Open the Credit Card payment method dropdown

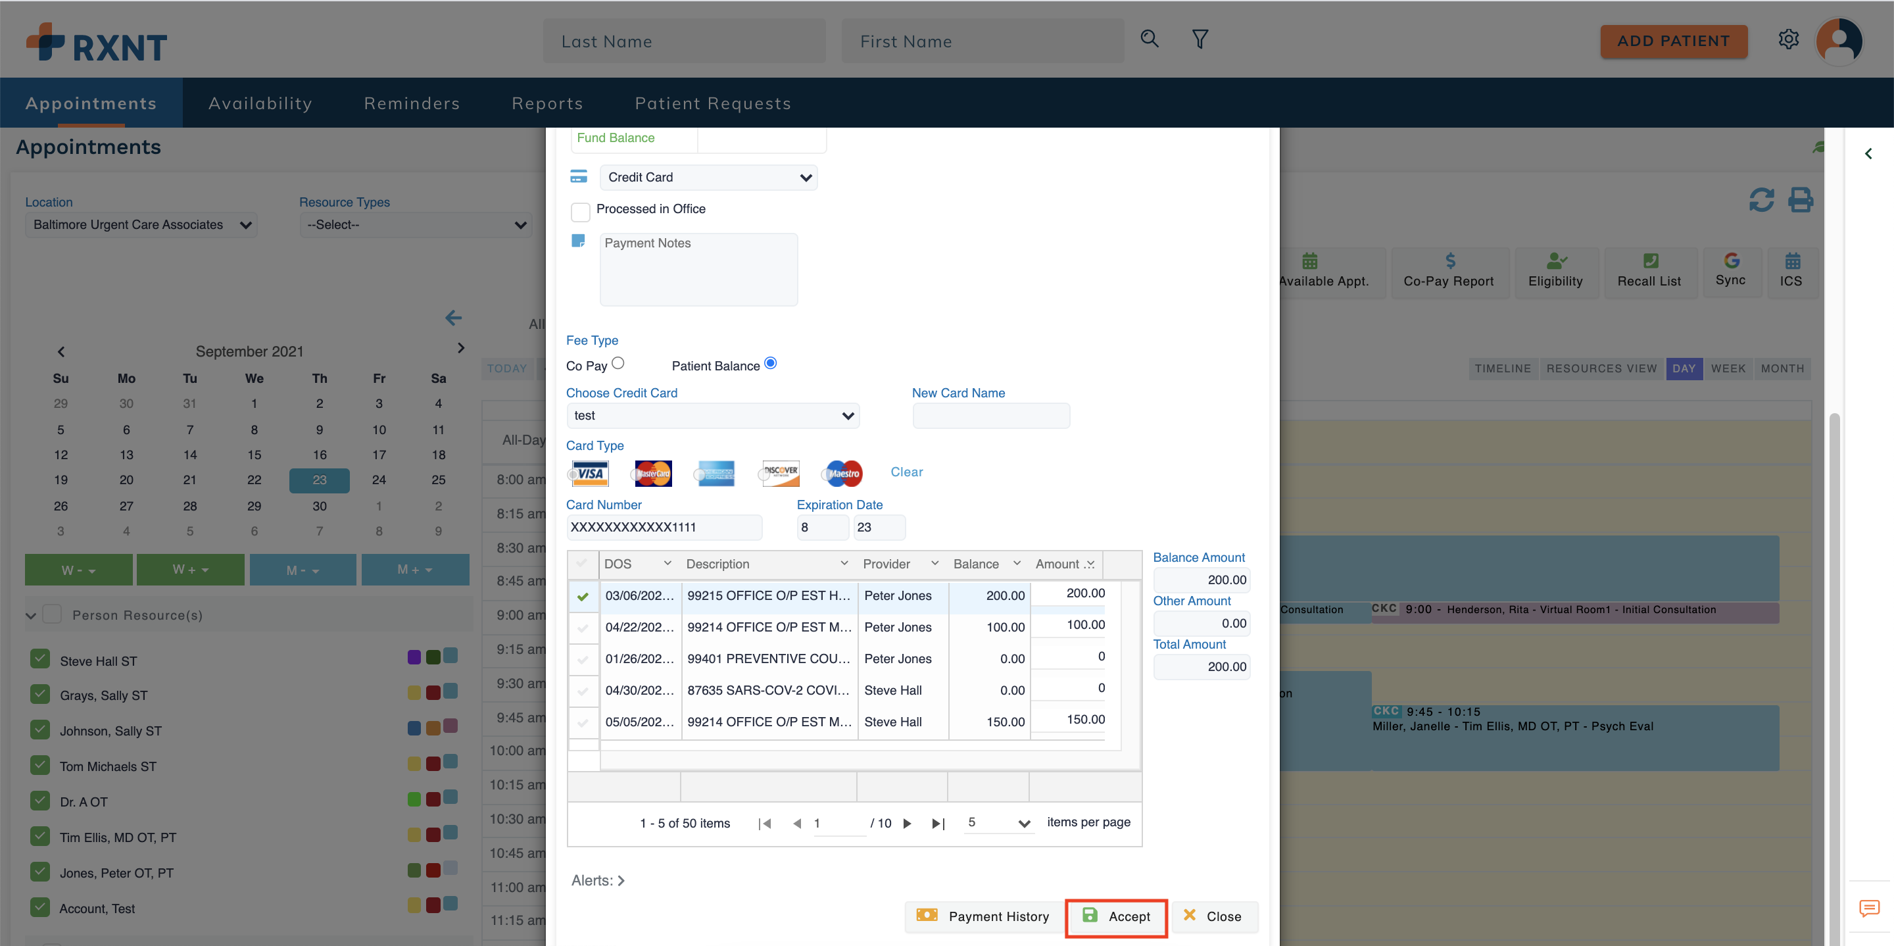[x=708, y=177]
